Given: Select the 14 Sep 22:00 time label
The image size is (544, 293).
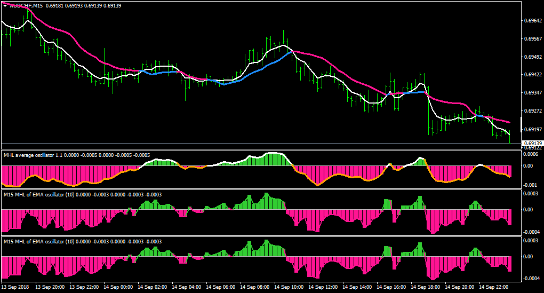Looking at the screenshot, I should pyautogui.click(x=493, y=287).
